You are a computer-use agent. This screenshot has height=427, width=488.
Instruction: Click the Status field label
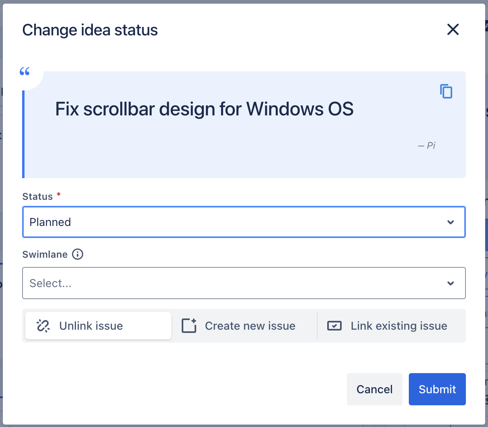coord(37,197)
